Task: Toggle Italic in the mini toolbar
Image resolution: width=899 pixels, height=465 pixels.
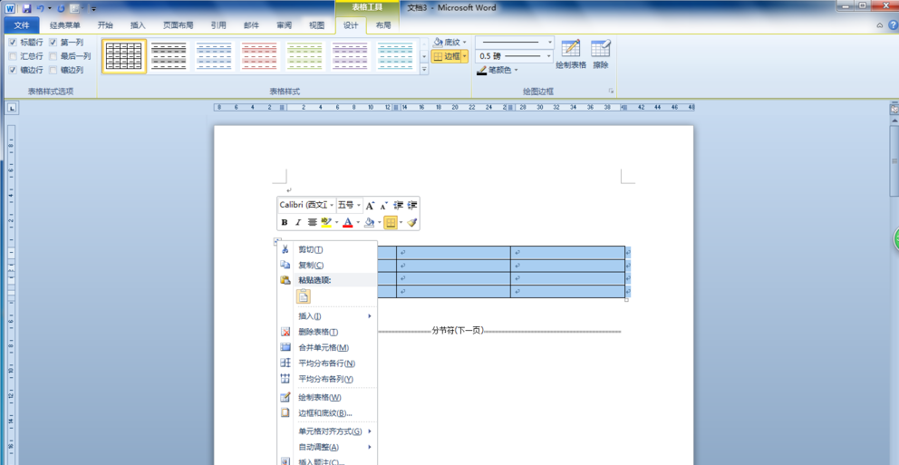Action: (298, 222)
